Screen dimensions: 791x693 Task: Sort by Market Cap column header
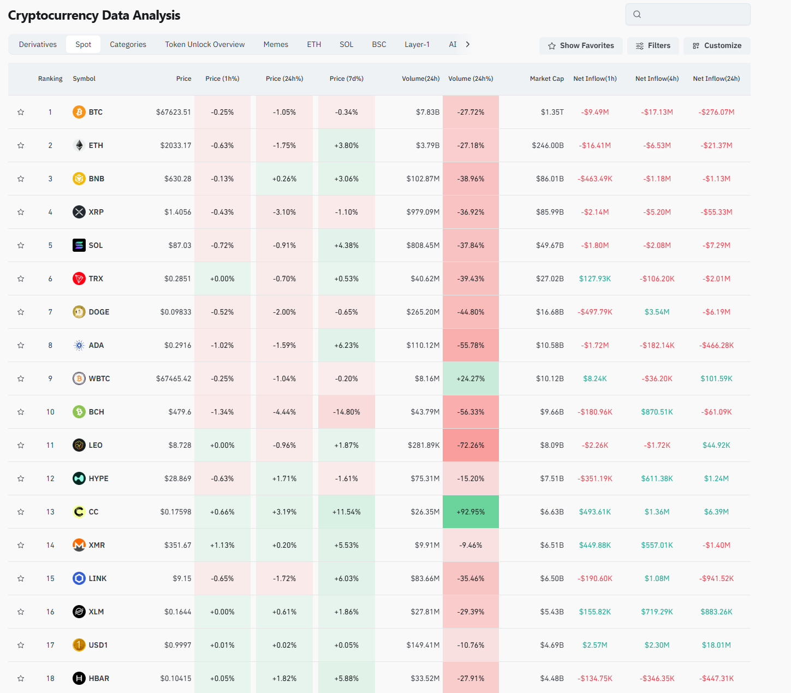tap(546, 79)
